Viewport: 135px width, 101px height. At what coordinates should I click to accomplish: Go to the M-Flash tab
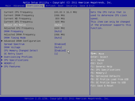click(51, 6)
